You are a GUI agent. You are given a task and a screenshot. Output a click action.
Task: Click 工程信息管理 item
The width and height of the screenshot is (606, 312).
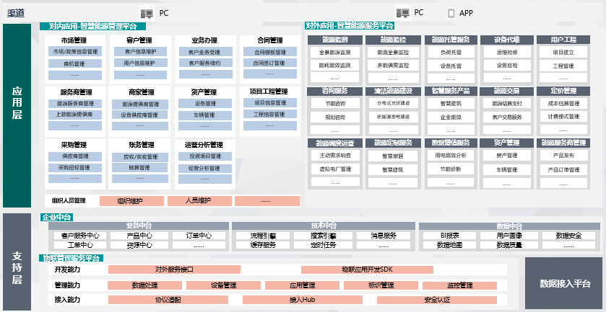coord(270,115)
